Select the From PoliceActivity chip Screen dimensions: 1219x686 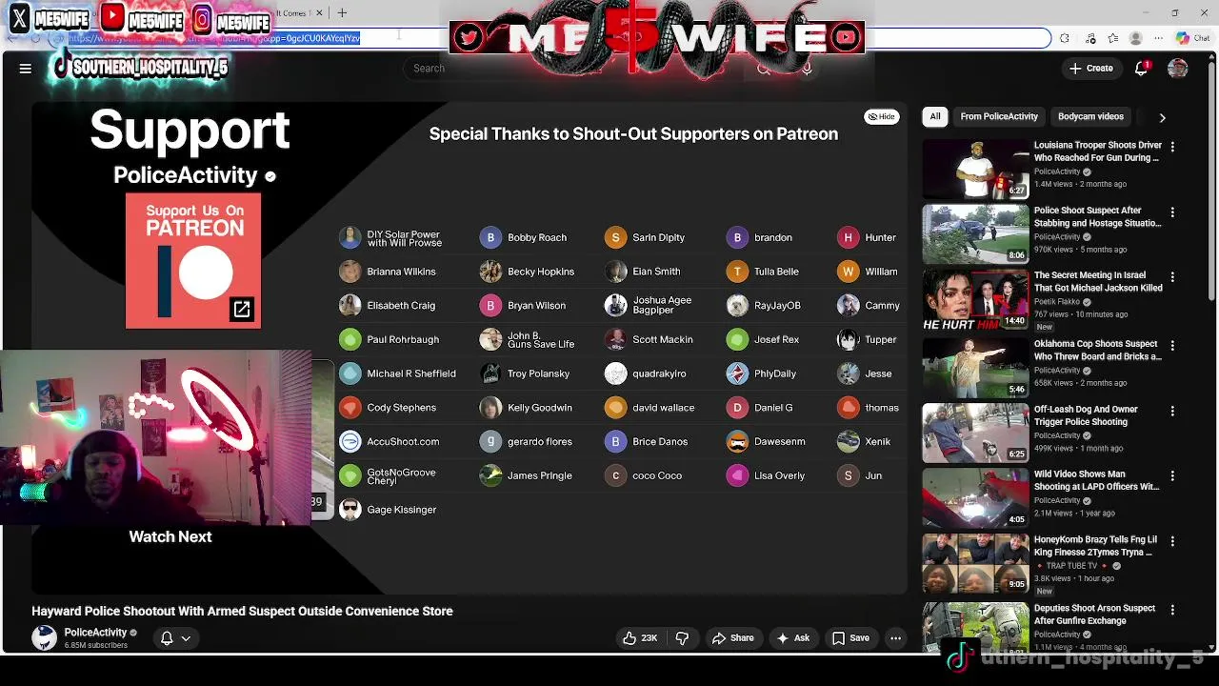pyautogui.click(x=999, y=116)
